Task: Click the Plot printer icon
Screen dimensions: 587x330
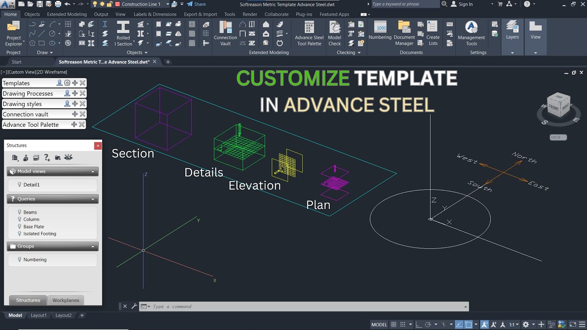Action: click(58, 4)
